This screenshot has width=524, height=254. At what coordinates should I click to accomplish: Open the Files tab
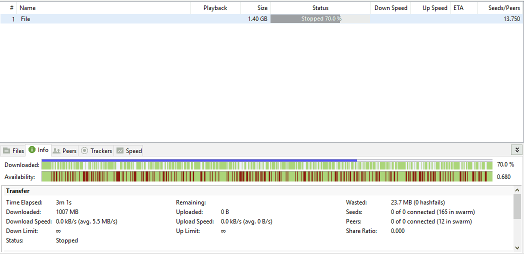(13, 150)
